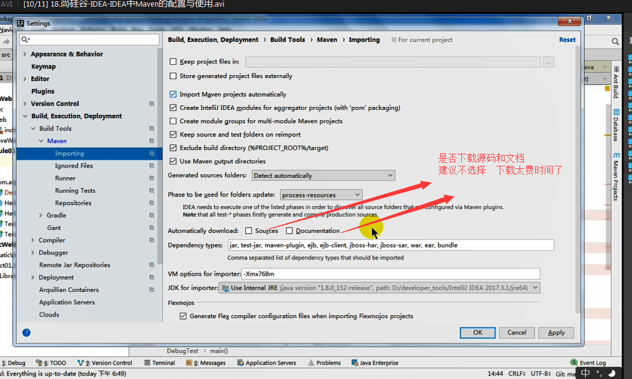The width and height of the screenshot is (632, 379).
Task: Select Clouds settings item
Action: coord(49,315)
